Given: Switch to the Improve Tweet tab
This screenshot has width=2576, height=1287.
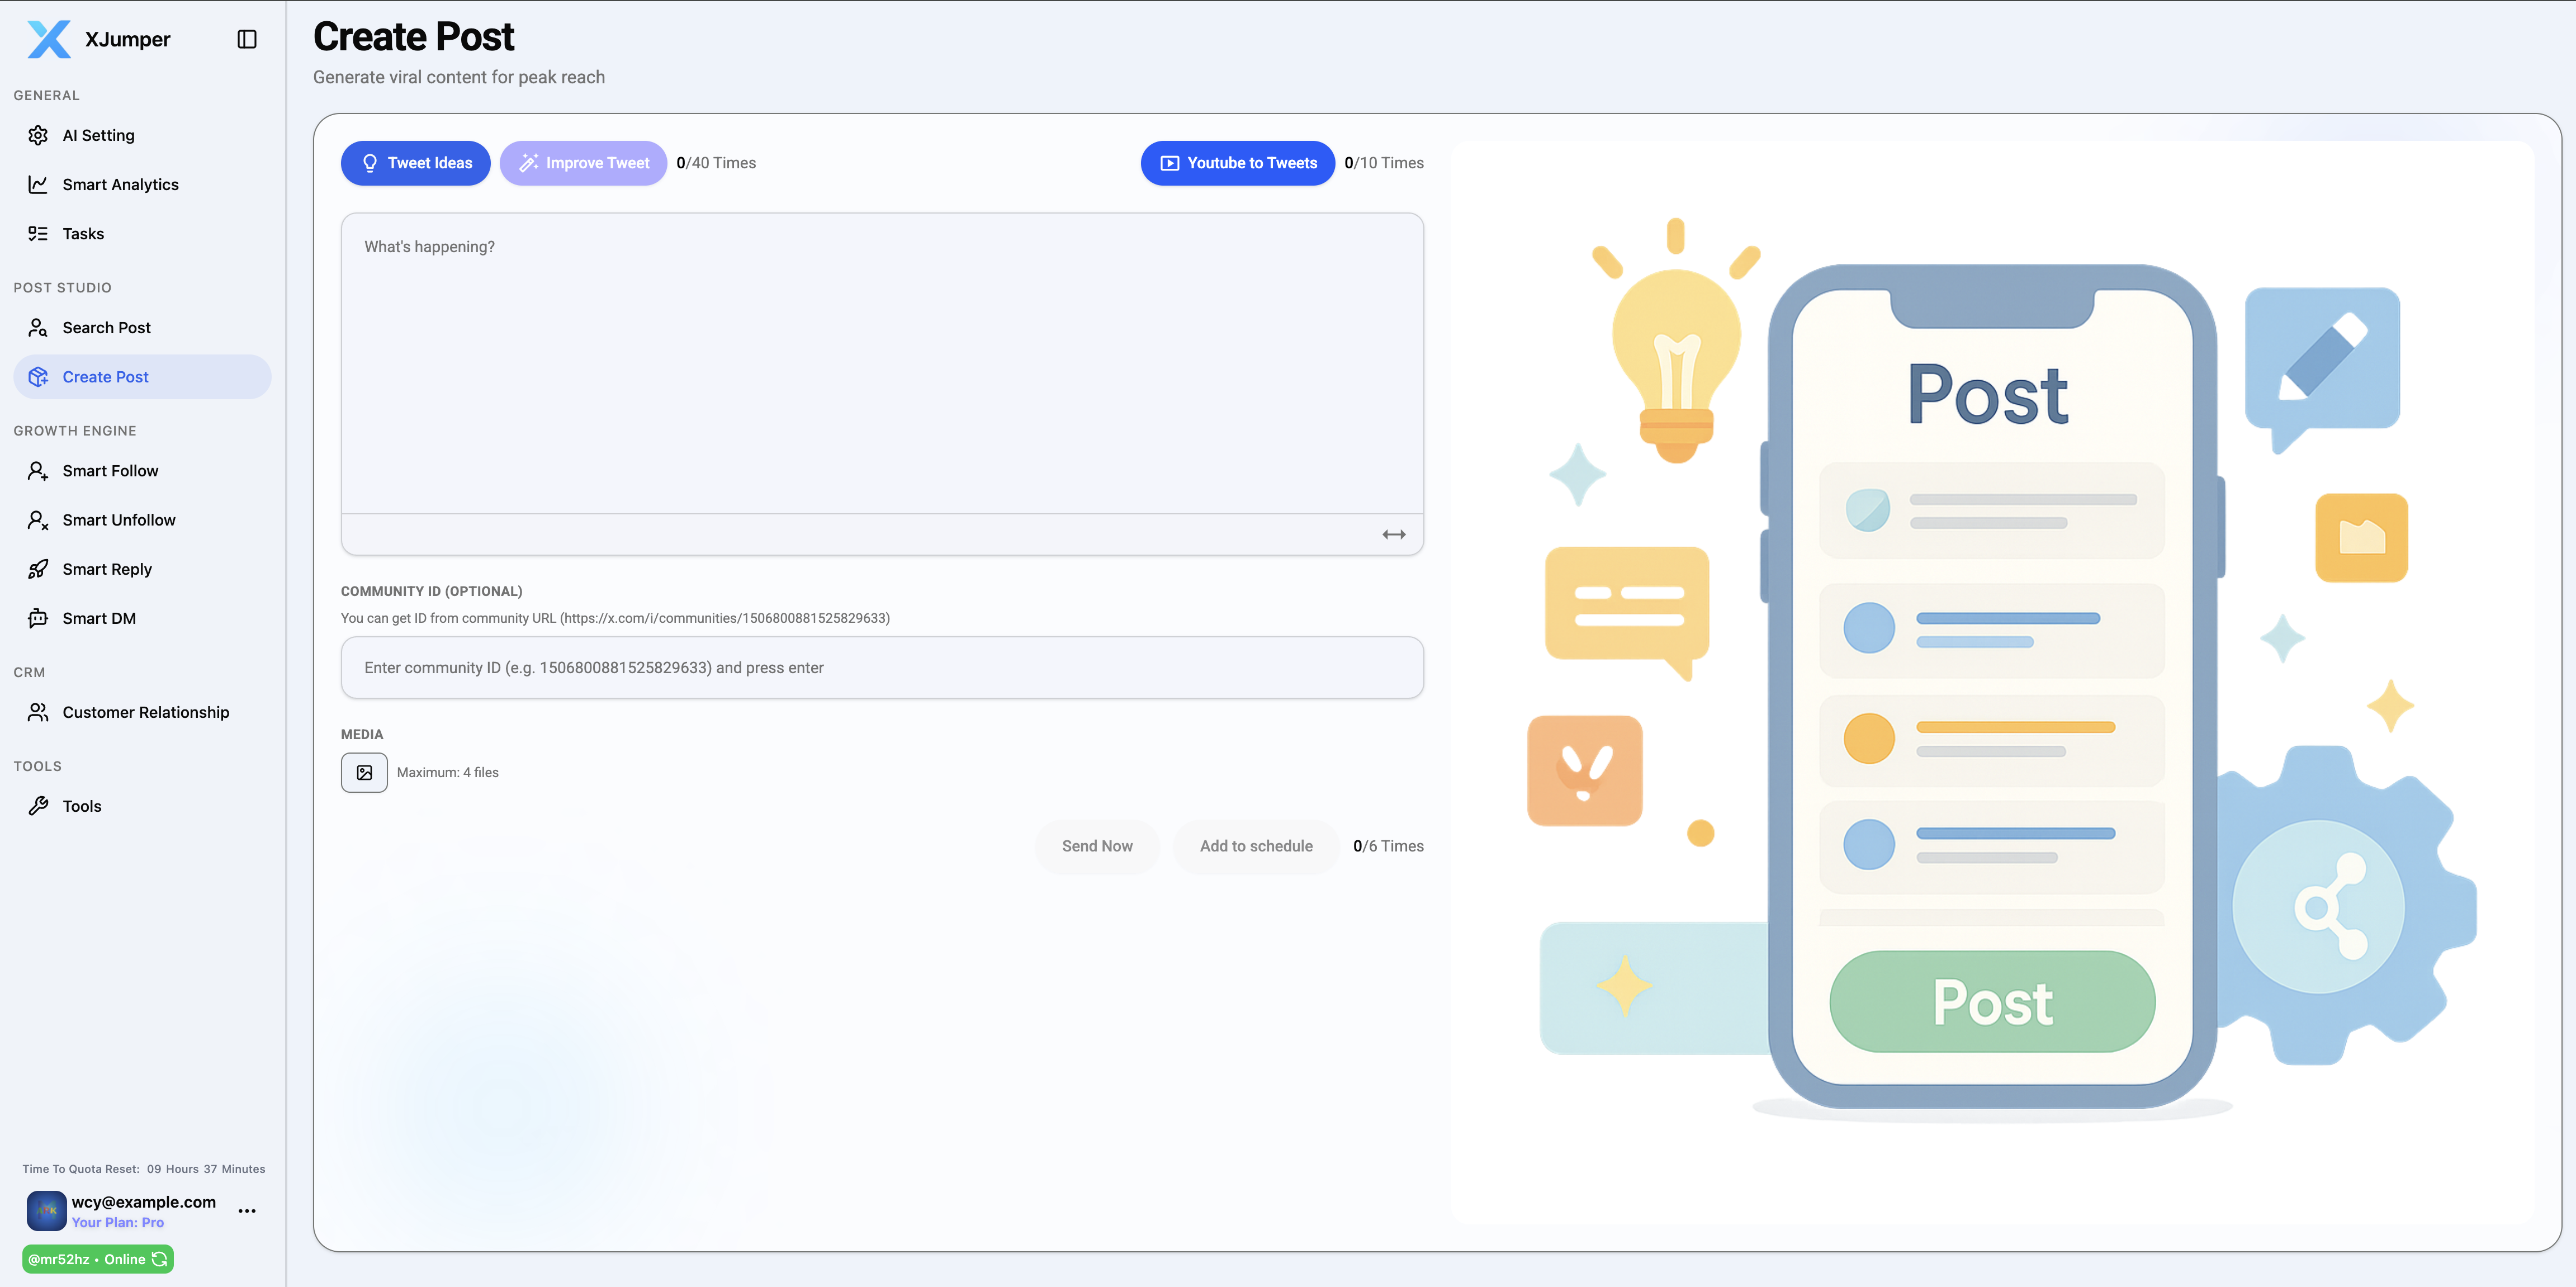Looking at the screenshot, I should (584, 163).
